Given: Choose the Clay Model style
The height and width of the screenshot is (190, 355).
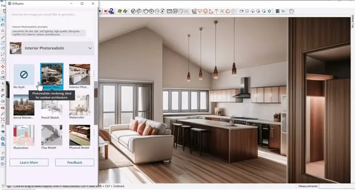Looking at the screenshot, I should (52, 135).
